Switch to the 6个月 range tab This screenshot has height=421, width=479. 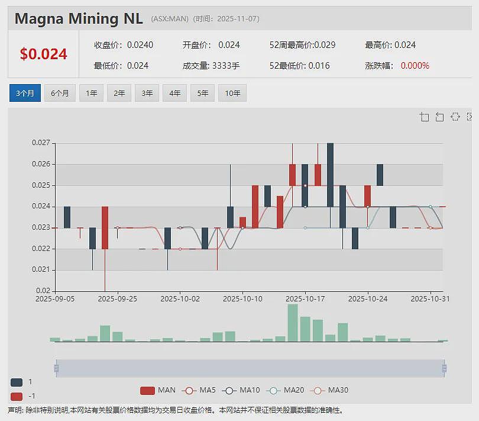(x=60, y=93)
